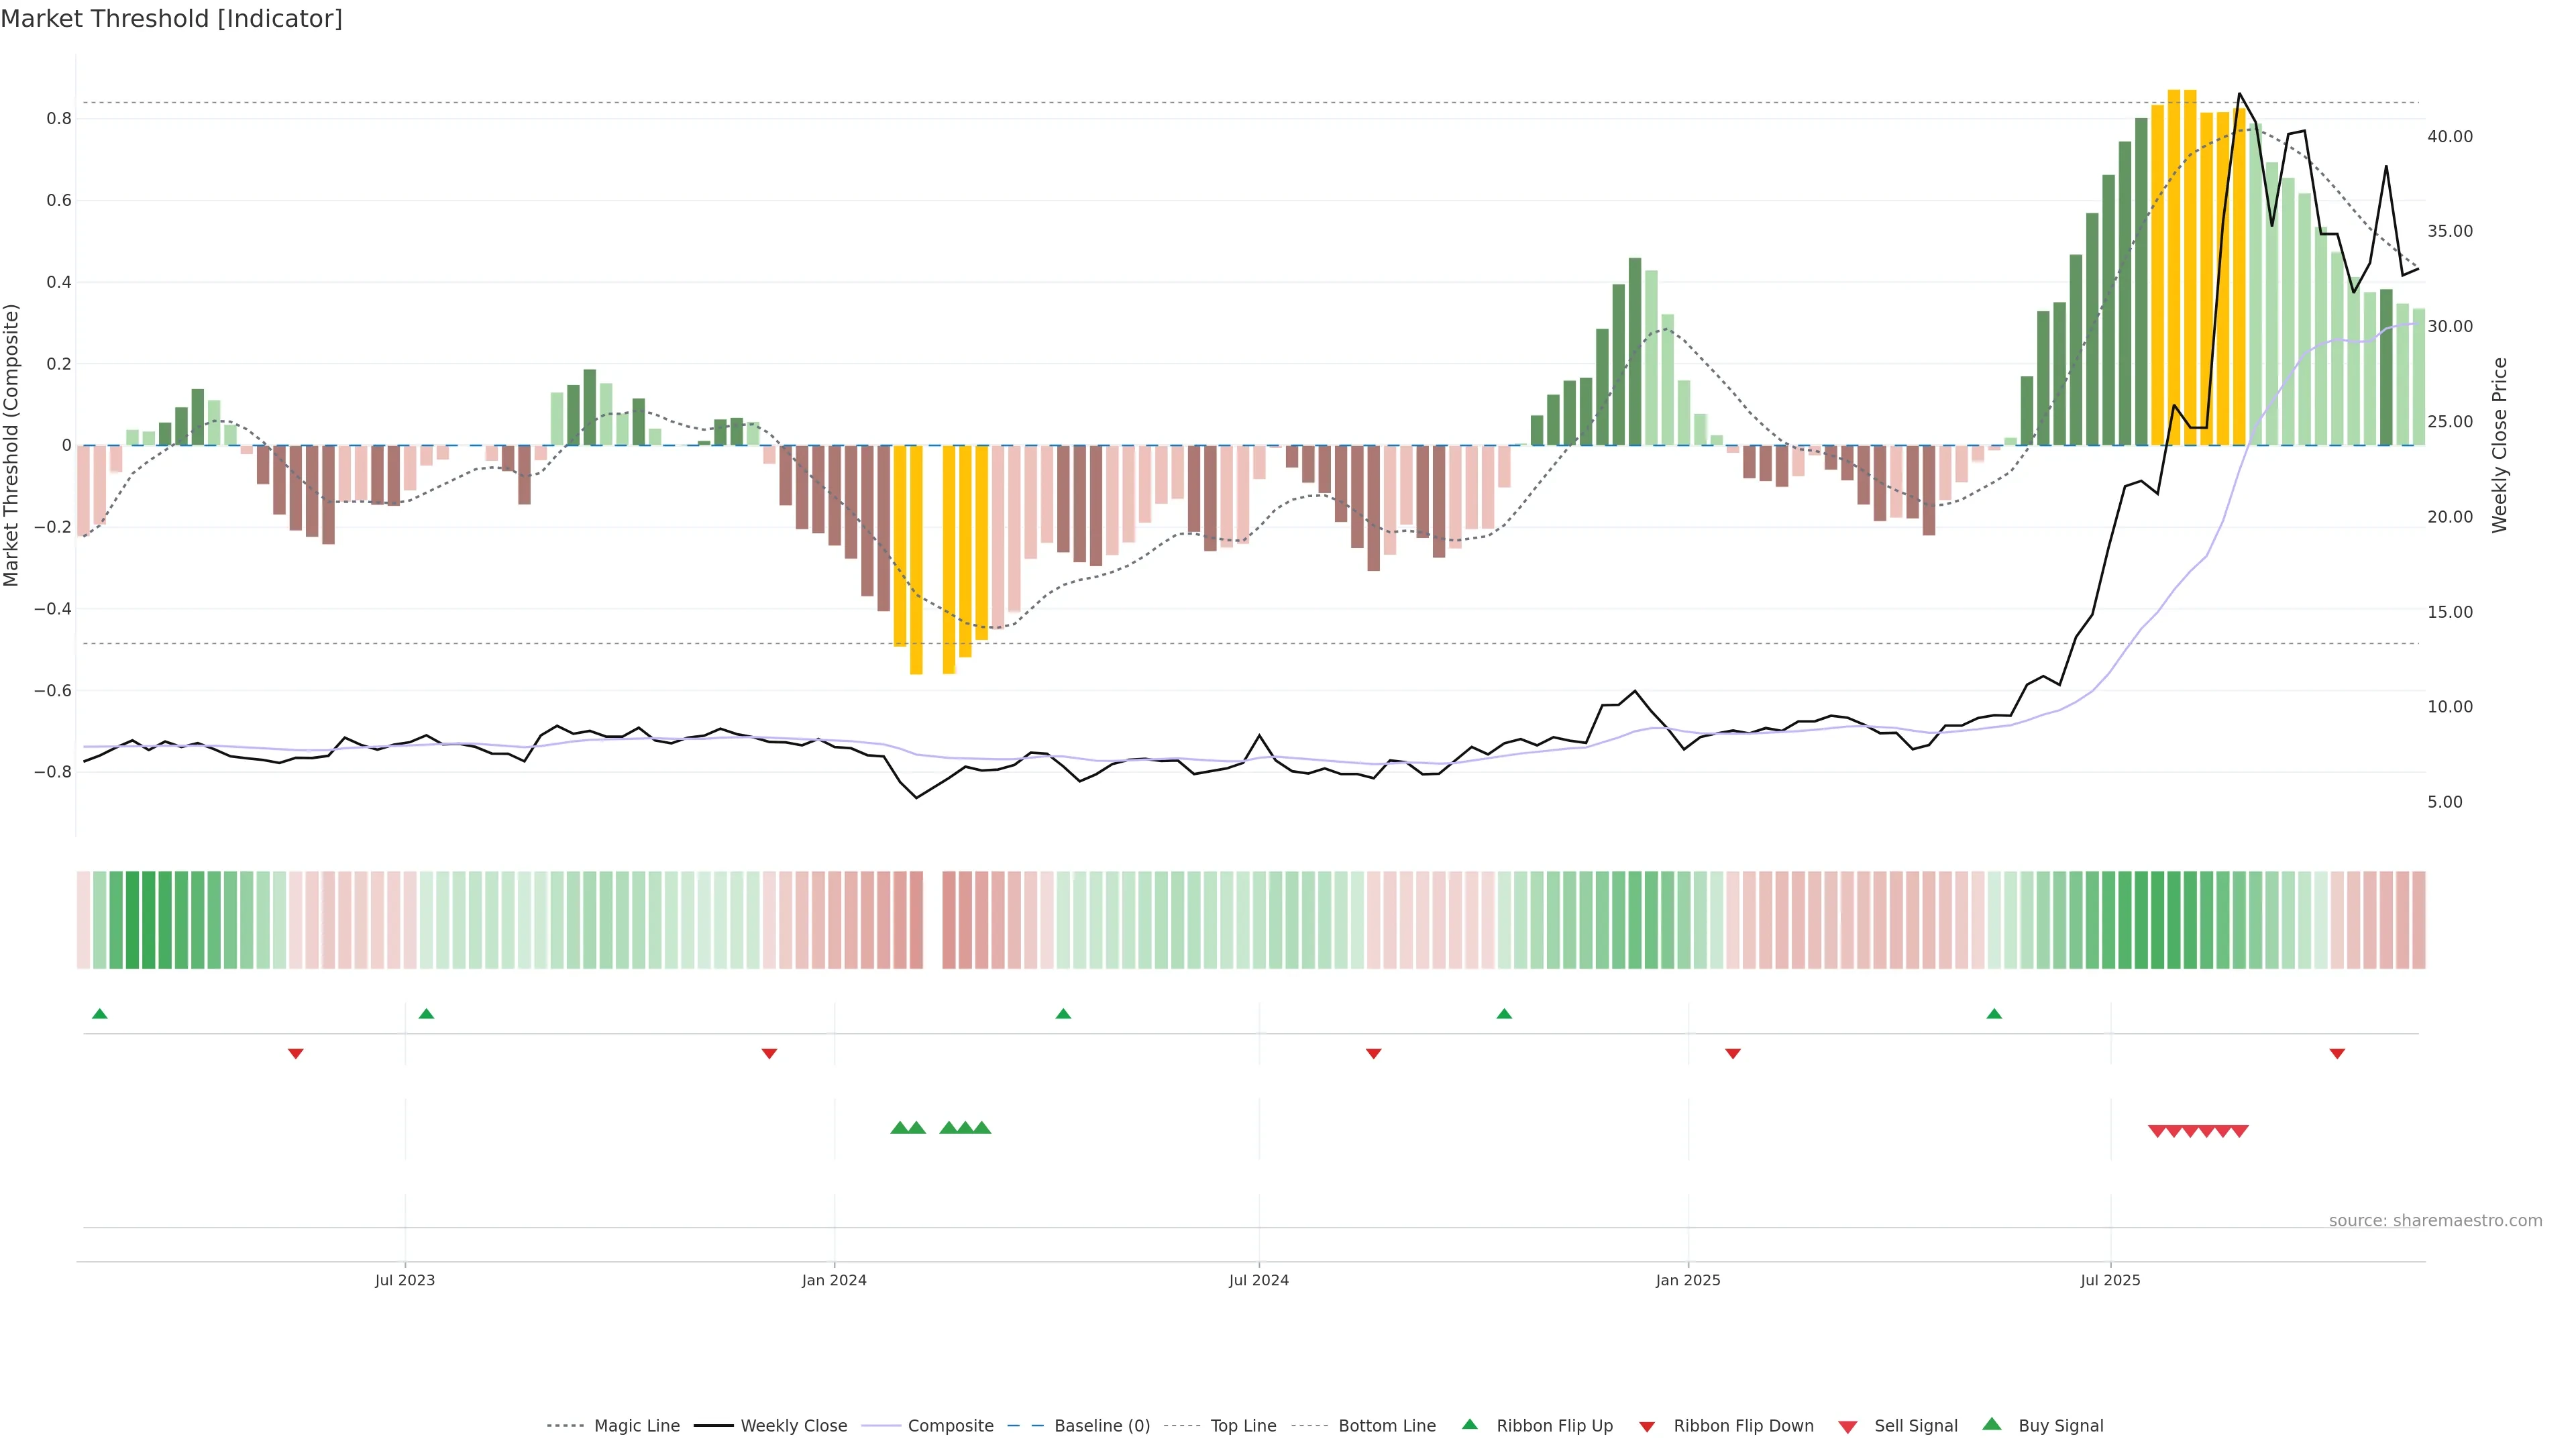Image resolution: width=2576 pixels, height=1449 pixels.
Task: Click the Jul 2025 x-axis label
Action: (x=2110, y=1280)
